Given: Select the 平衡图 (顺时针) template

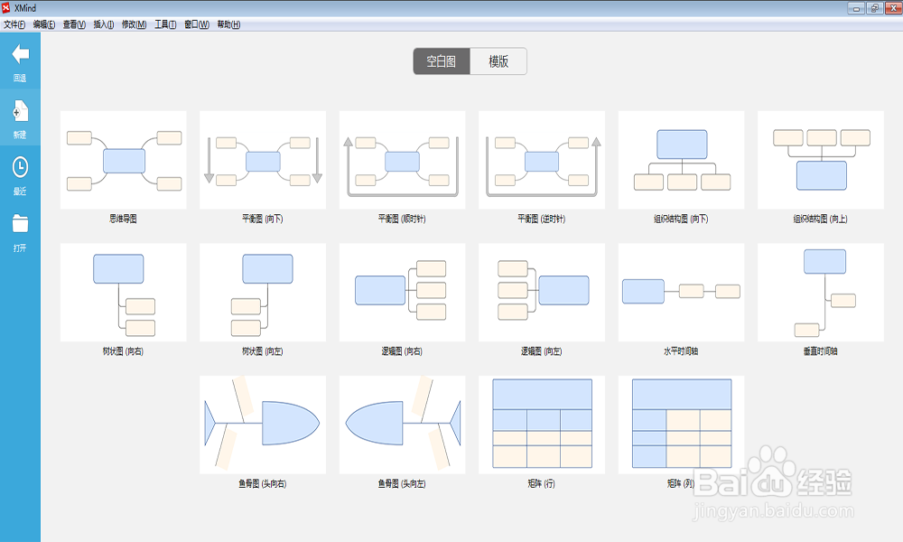Looking at the screenshot, I should point(402,159).
